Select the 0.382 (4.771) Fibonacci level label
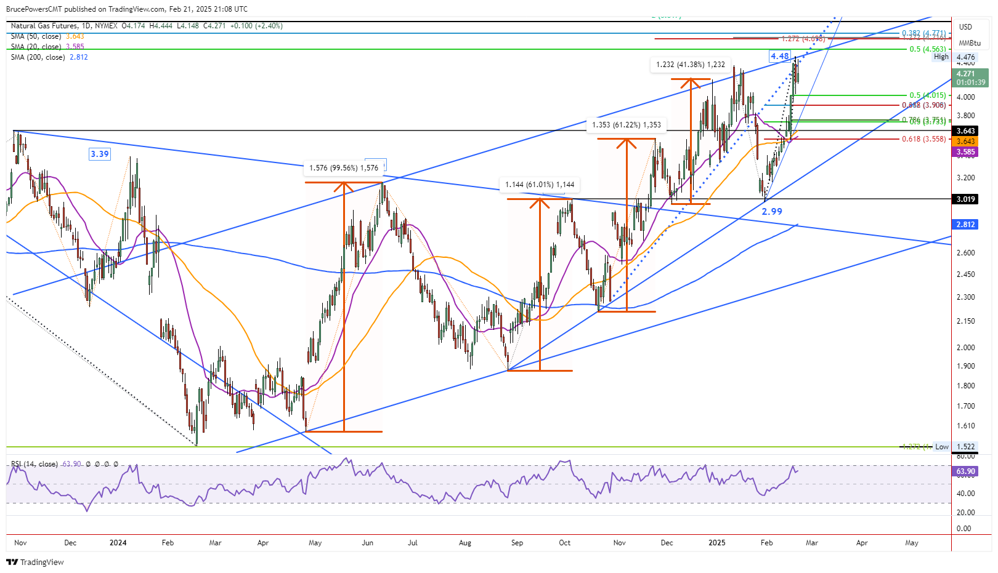Screen dimensions: 998x573 [x=924, y=33]
